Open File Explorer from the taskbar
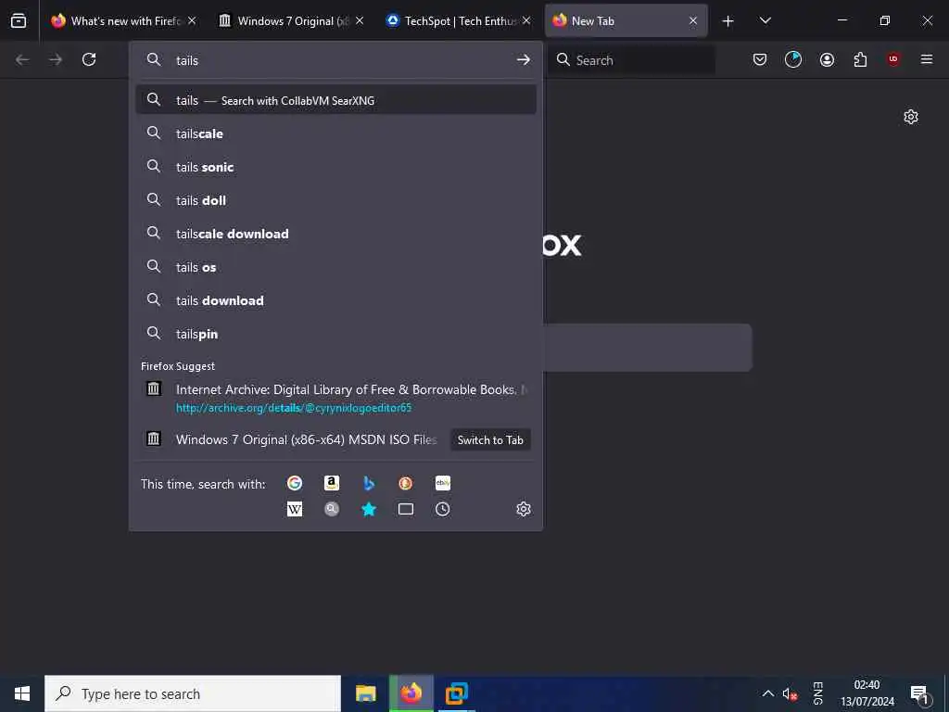This screenshot has height=712, width=949. (365, 693)
